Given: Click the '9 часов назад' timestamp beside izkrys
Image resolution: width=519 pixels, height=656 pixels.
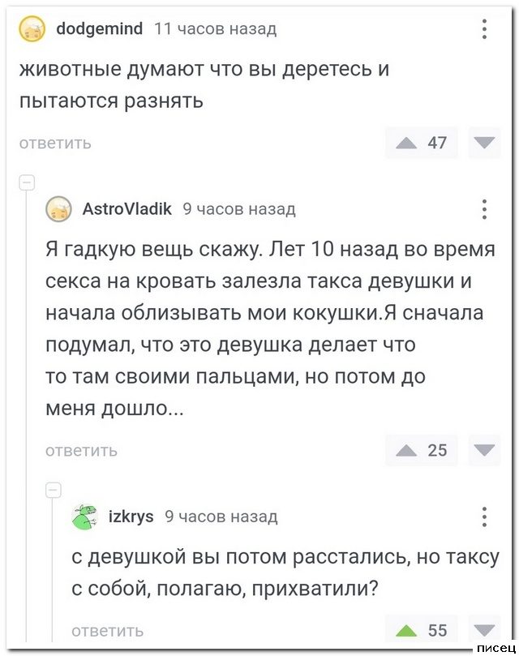Looking at the screenshot, I should pyautogui.click(x=221, y=517).
